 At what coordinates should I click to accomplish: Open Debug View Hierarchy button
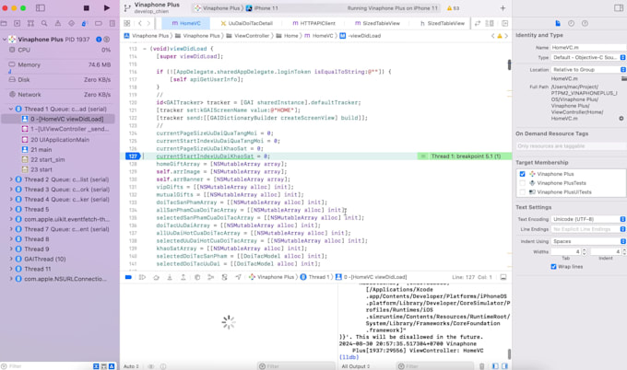[197, 277]
